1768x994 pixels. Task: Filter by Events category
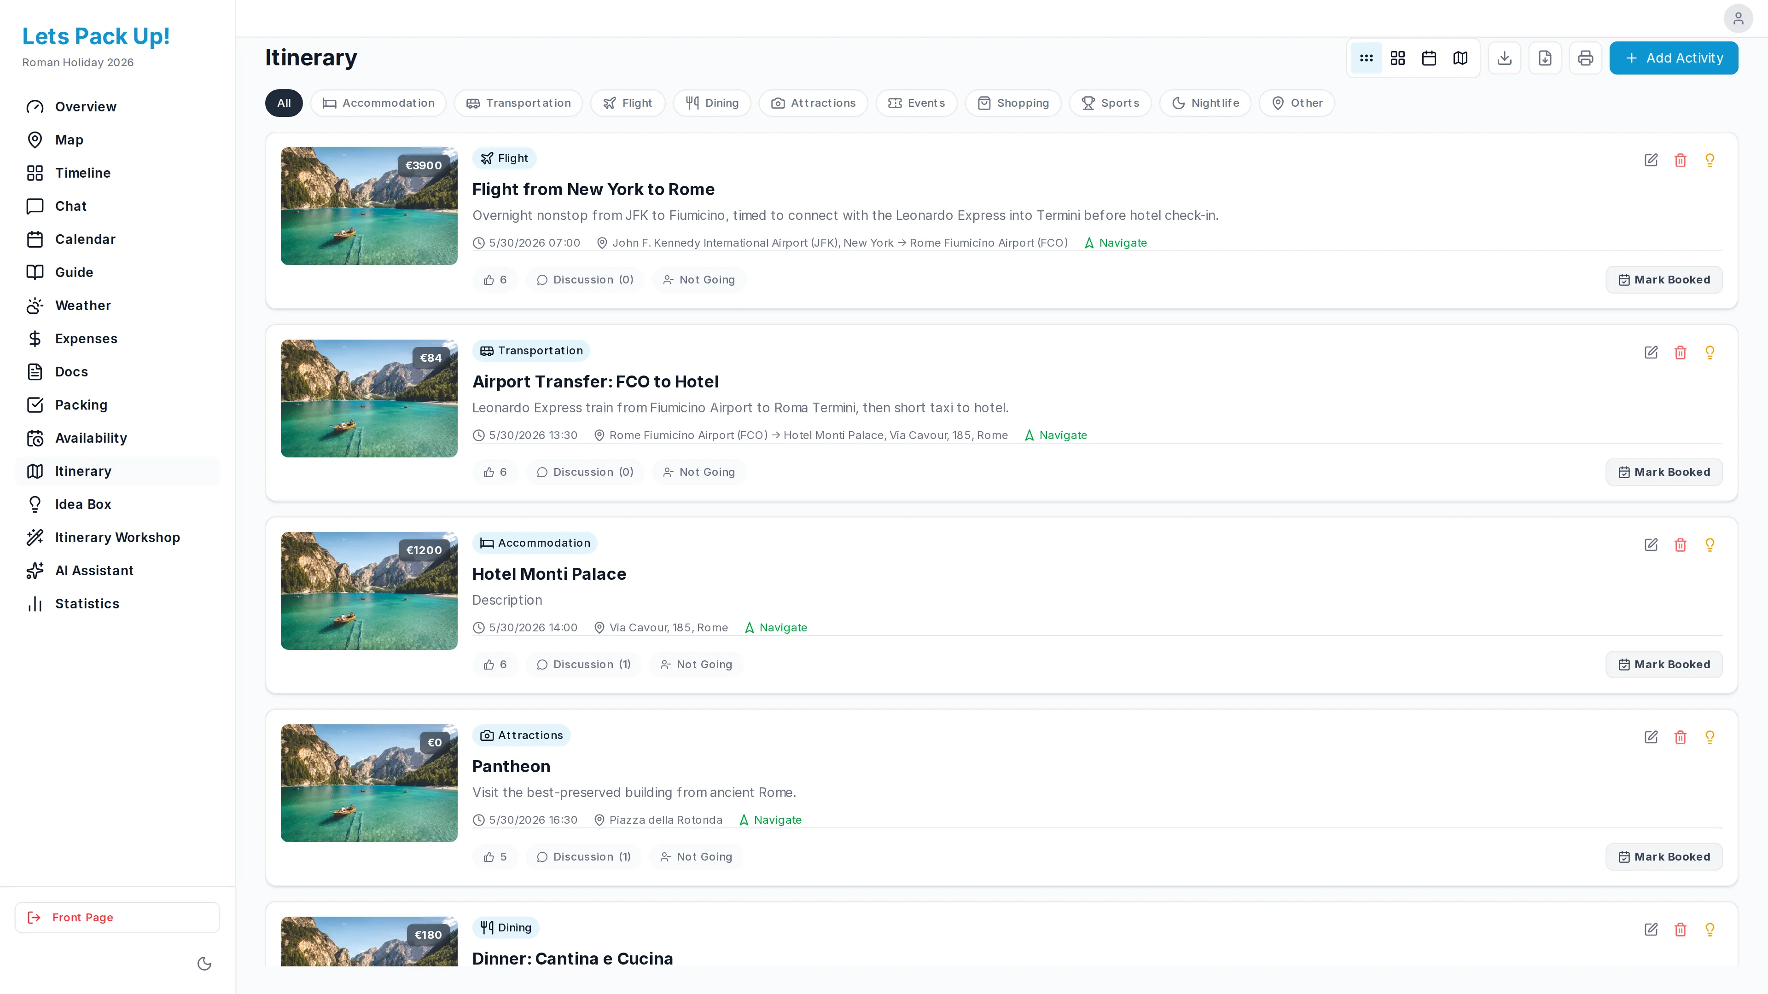pyautogui.click(x=916, y=103)
